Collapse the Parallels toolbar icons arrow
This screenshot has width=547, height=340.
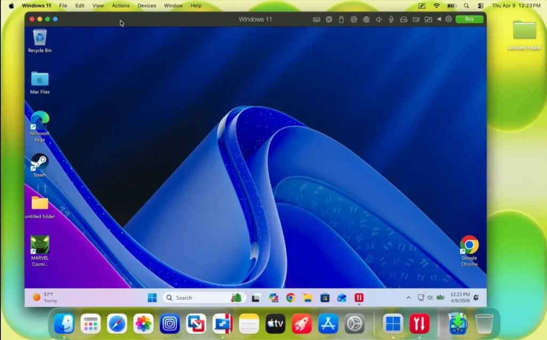tap(439, 19)
